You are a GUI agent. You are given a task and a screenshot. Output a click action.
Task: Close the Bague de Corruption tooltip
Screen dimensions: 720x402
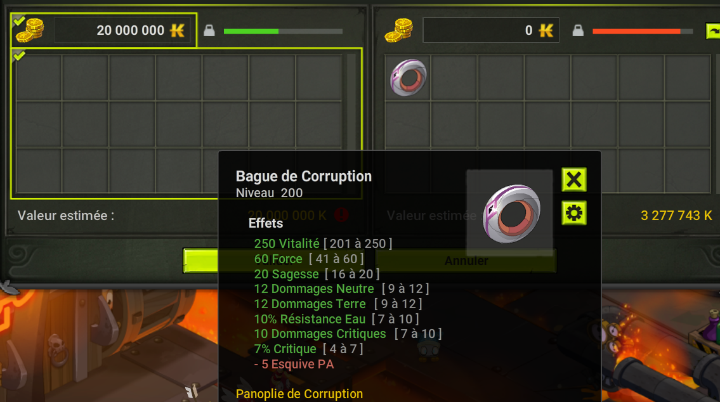(574, 179)
